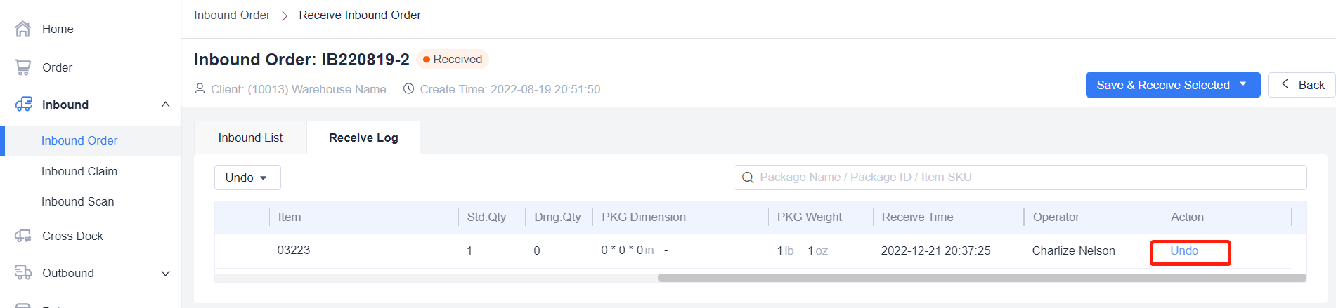Expand the Outbound menu chevron
The height and width of the screenshot is (308, 1336).
tap(166, 273)
